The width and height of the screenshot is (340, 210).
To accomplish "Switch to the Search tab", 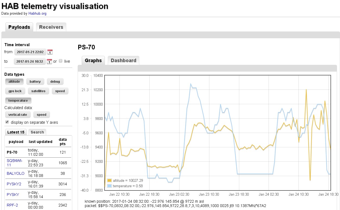I will pos(37,132).
